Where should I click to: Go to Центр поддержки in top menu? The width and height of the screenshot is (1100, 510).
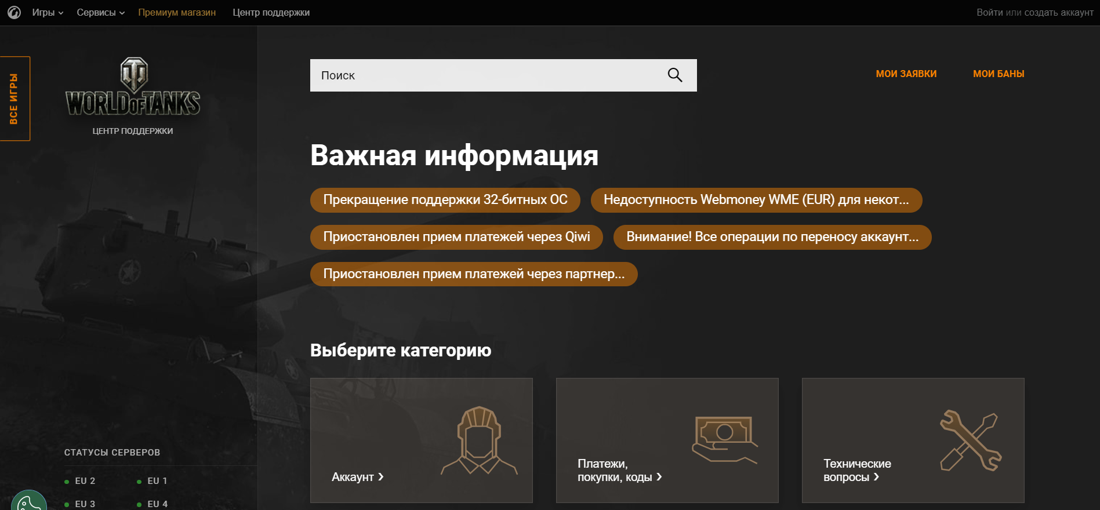pos(271,12)
